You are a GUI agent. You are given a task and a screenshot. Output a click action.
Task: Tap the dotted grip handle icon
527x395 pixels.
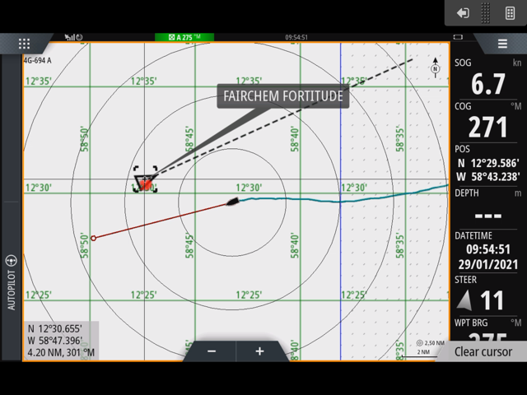(485, 13)
